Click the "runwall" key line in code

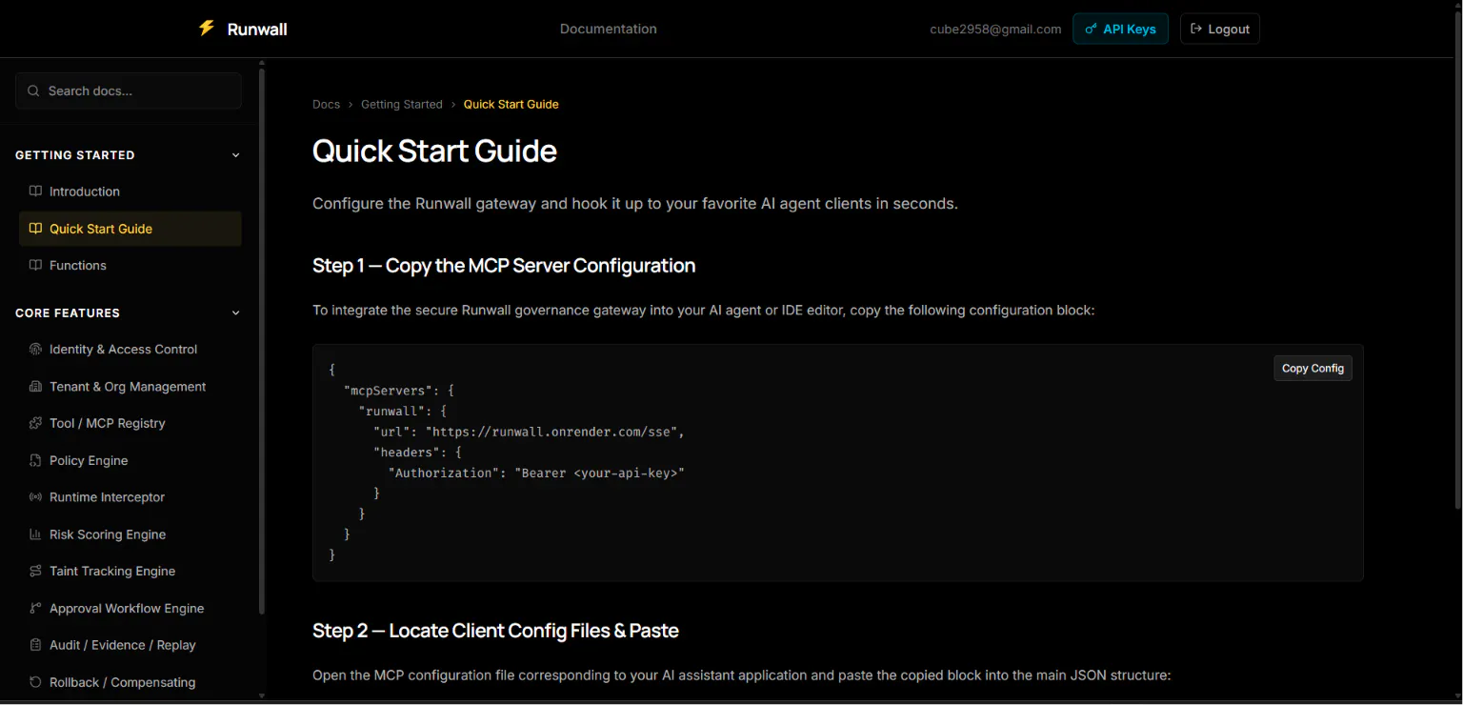pyautogui.click(x=403, y=411)
